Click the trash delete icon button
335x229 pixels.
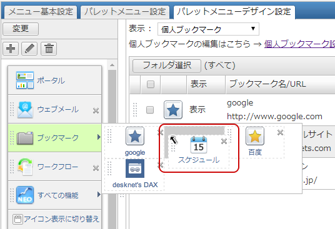(x=49, y=49)
